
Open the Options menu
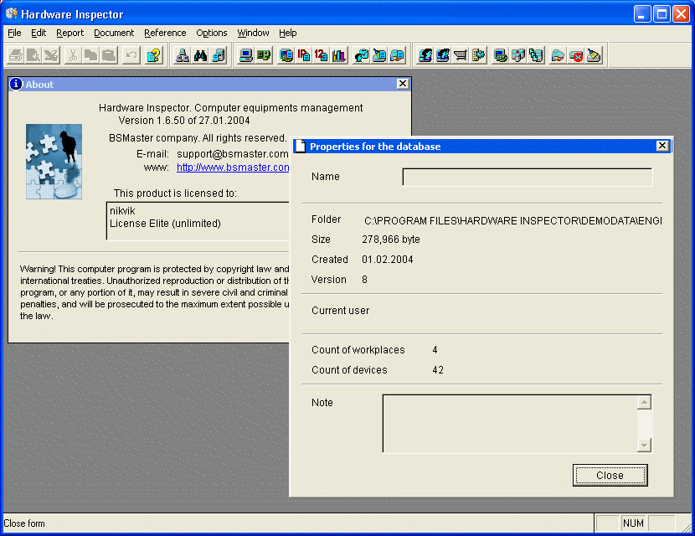(x=211, y=33)
